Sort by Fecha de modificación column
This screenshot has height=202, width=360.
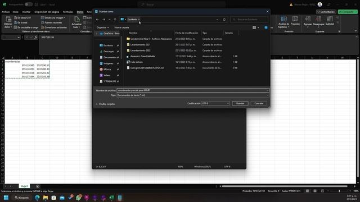pos(187,33)
